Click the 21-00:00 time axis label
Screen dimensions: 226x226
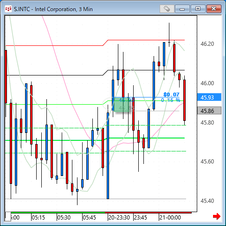tap(170, 218)
